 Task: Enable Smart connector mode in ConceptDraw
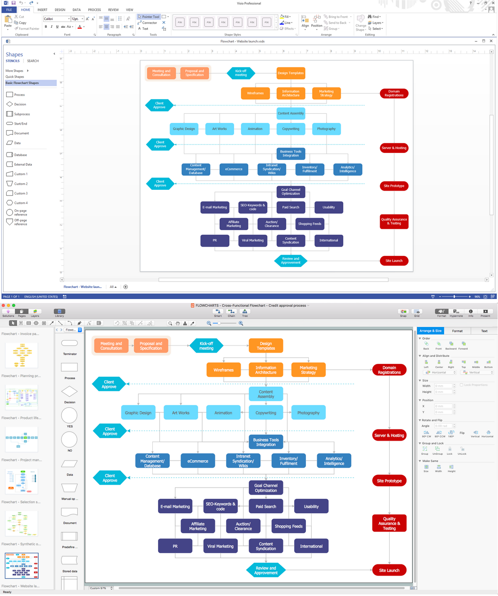[x=217, y=311]
